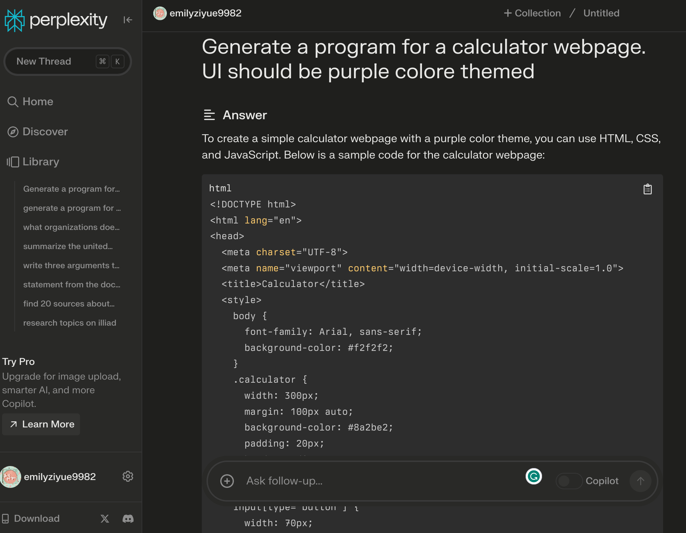686x533 pixels.
Task: Add thread to Collection
Action: click(532, 13)
